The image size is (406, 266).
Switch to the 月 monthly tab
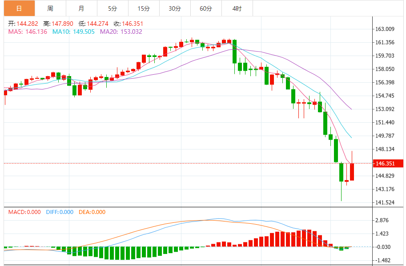81,8
